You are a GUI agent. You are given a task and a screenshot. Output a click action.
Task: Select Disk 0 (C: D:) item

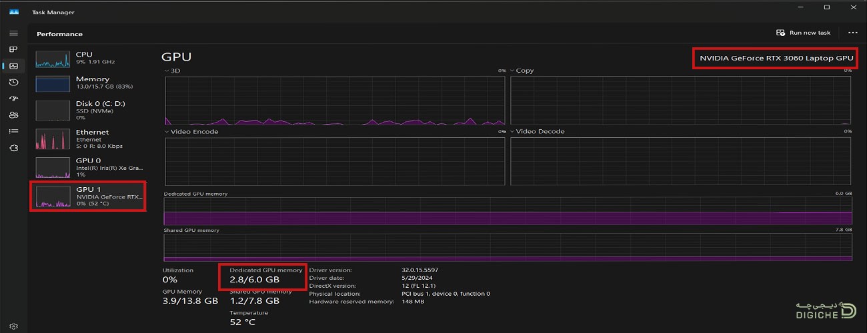coord(89,111)
